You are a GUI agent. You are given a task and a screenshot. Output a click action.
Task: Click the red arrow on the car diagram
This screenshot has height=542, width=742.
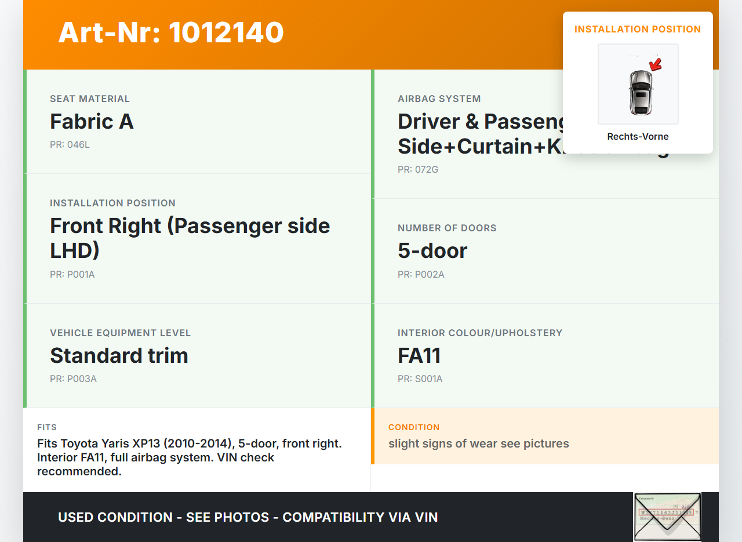click(x=656, y=64)
